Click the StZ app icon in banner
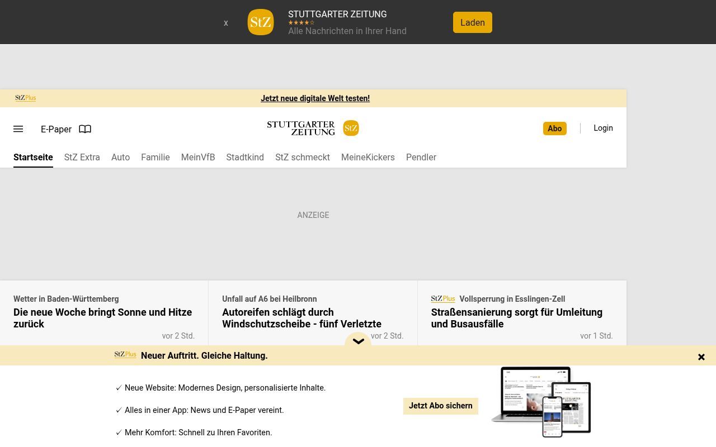Viewport: 716px width, 447px height. pyautogui.click(x=261, y=22)
